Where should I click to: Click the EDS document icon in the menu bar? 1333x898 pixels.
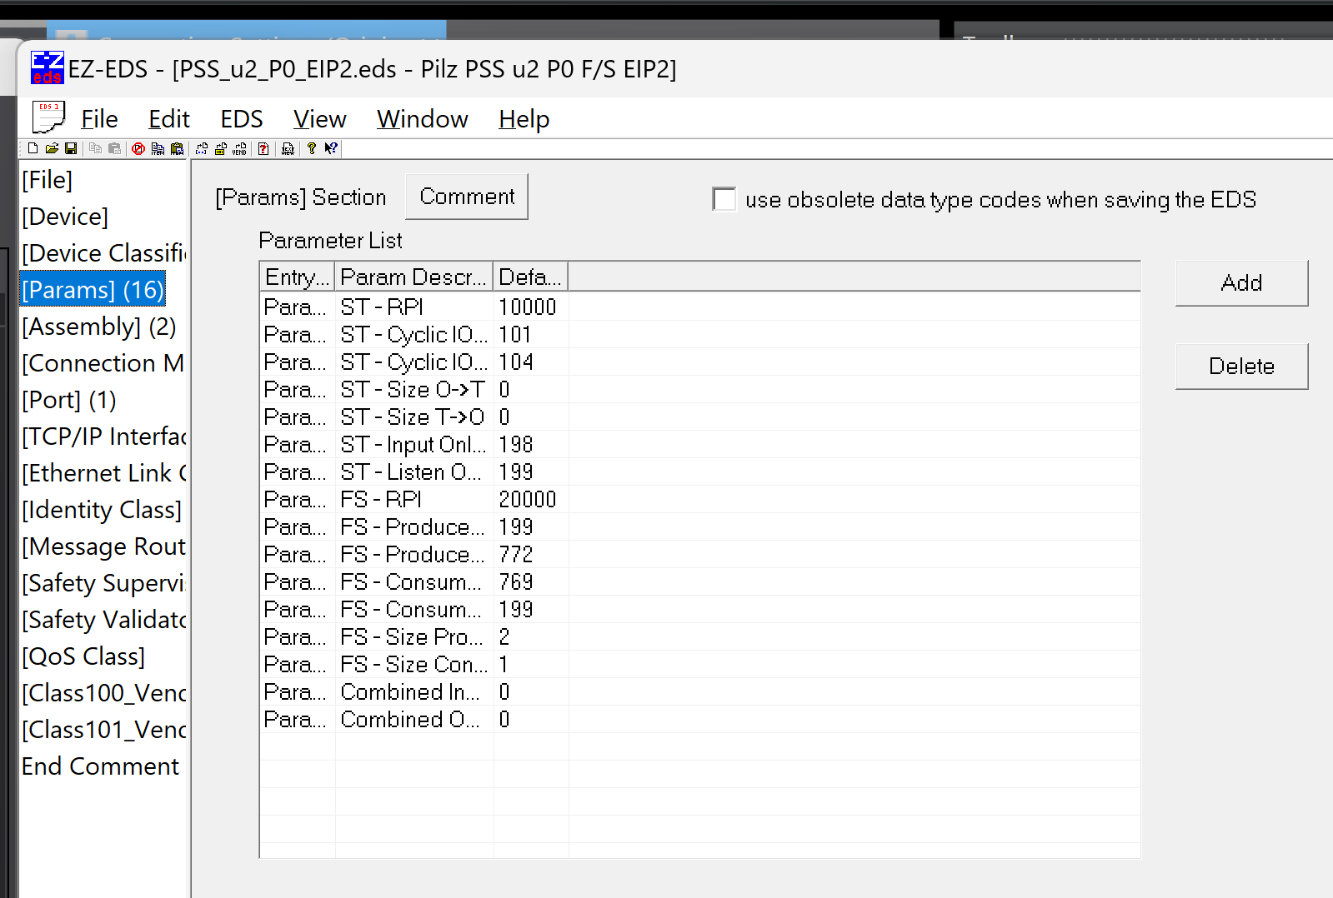coord(48,117)
